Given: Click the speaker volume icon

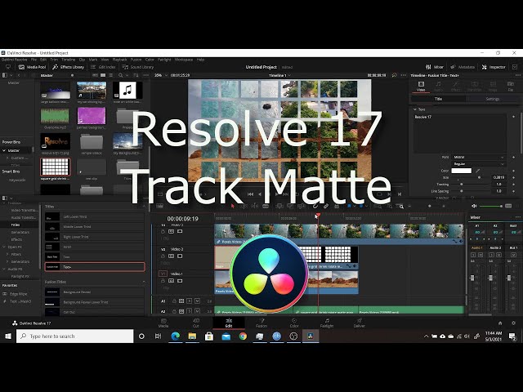Looking at the screenshot, I should (x=474, y=207).
